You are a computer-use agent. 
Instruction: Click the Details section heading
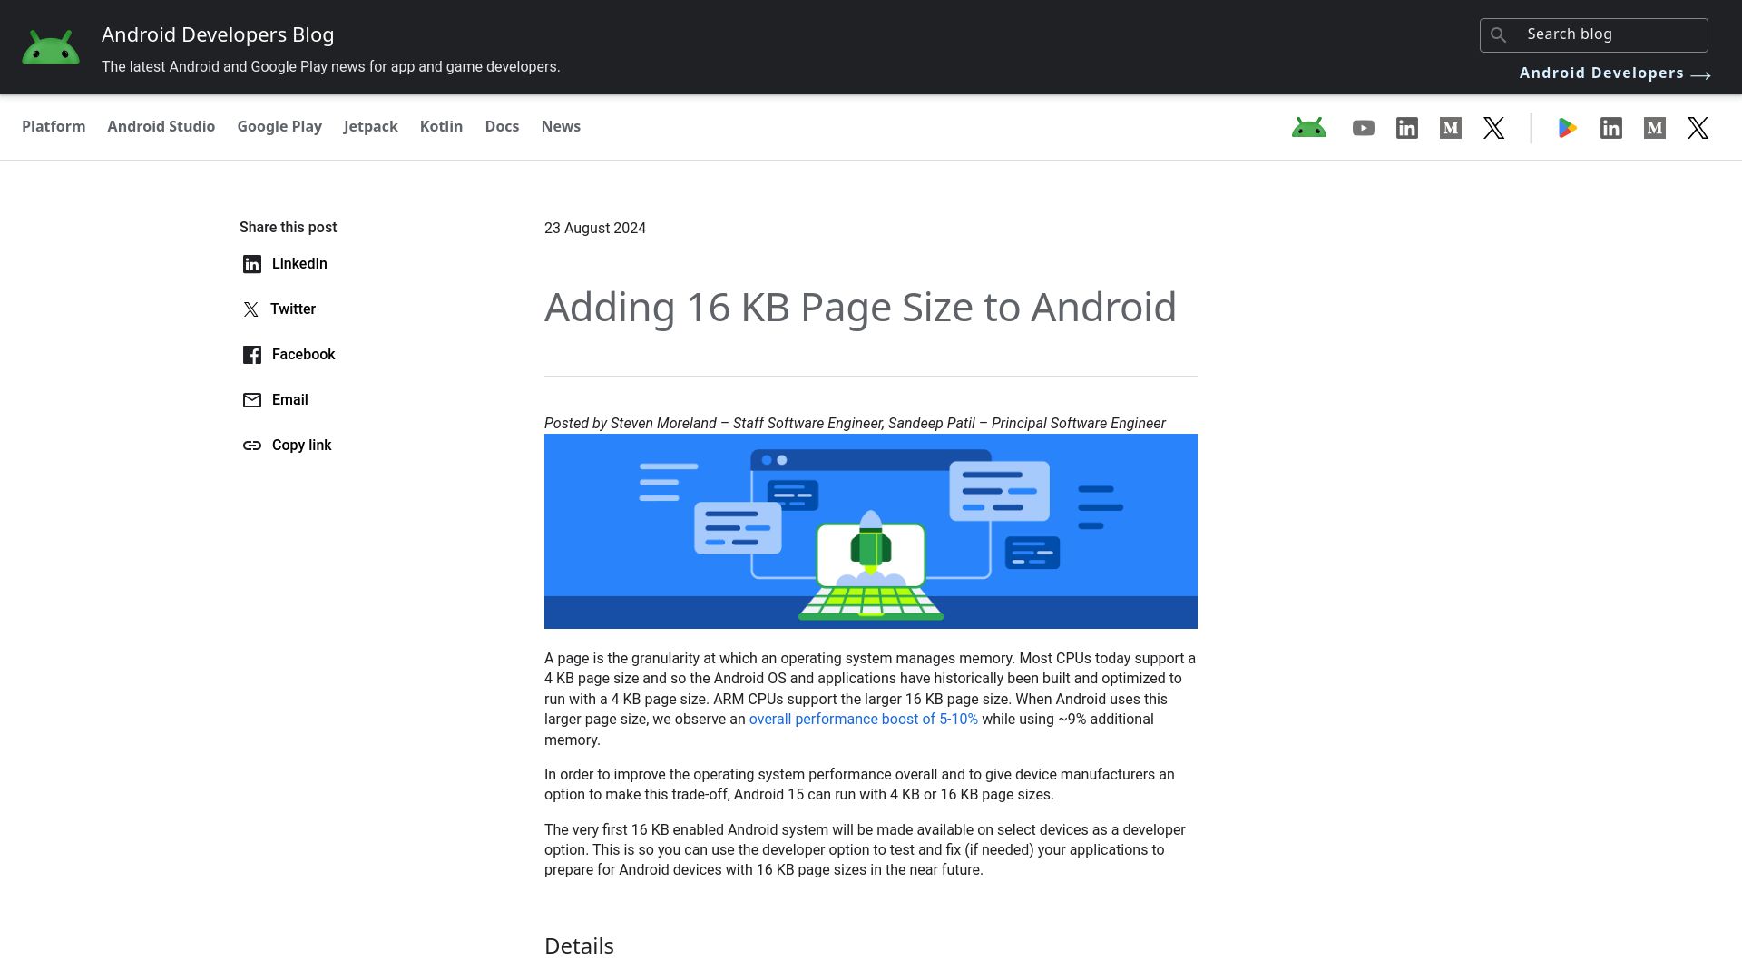point(579,946)
